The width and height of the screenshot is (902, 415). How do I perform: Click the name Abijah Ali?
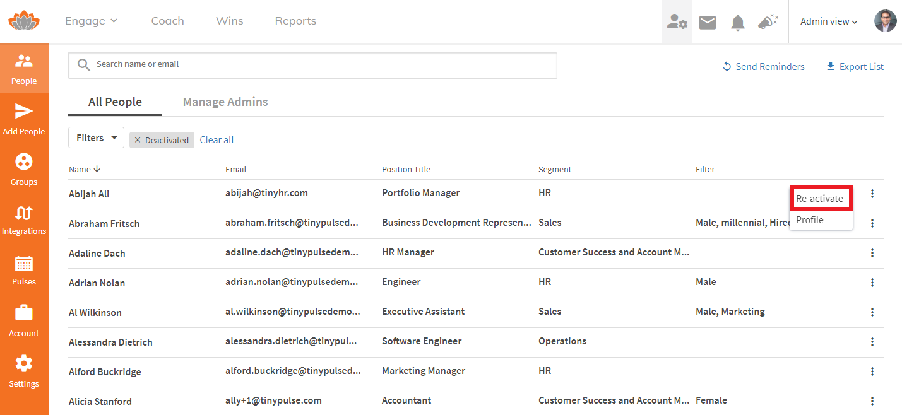click(x=89, y=194)
